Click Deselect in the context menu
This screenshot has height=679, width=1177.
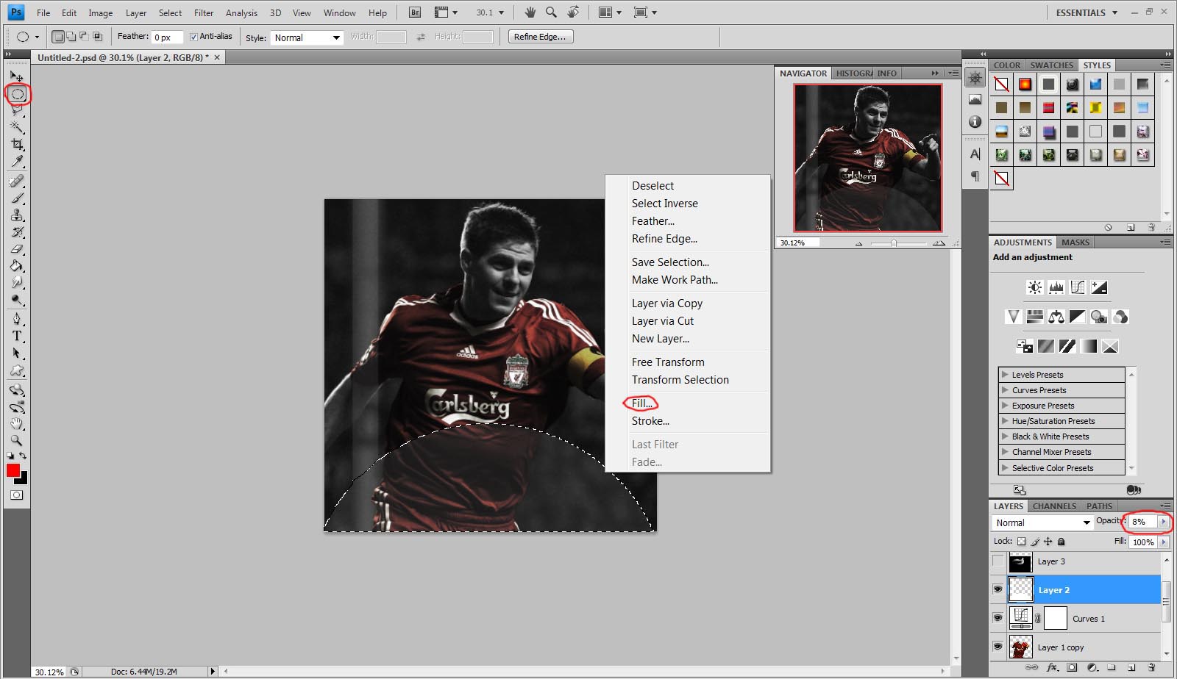[x=652, y=186]
